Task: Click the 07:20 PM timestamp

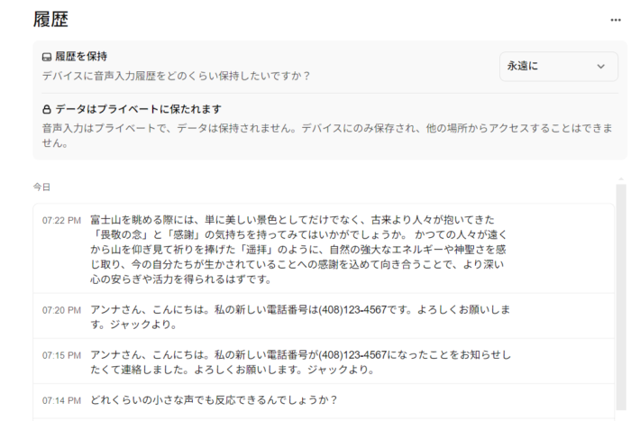Action: coord(61,310)
